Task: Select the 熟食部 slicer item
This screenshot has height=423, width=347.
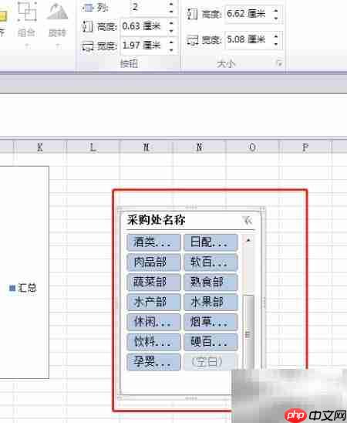Action: (211, 282)
